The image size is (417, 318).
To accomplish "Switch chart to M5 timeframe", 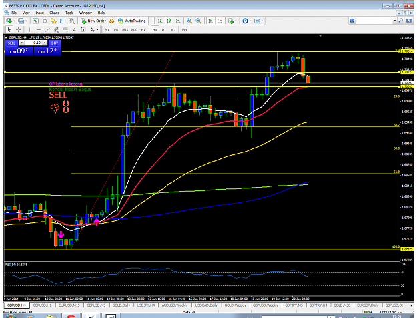I will coord(116,29).
